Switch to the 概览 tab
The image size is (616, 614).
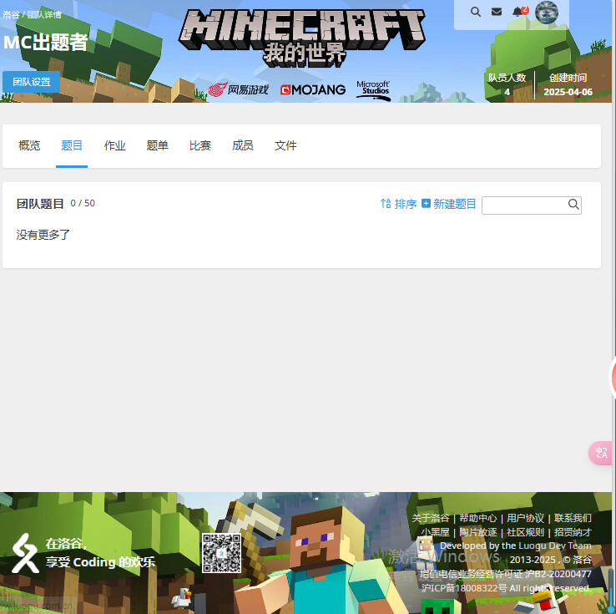(29, 145)
